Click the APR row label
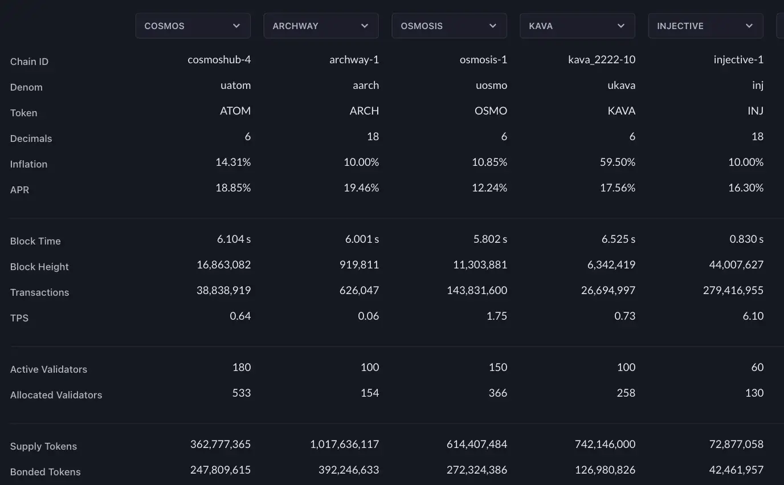 click(19, 190)
